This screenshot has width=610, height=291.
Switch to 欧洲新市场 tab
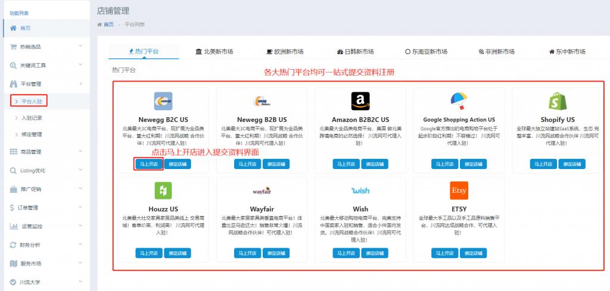[x=284, y=51]
